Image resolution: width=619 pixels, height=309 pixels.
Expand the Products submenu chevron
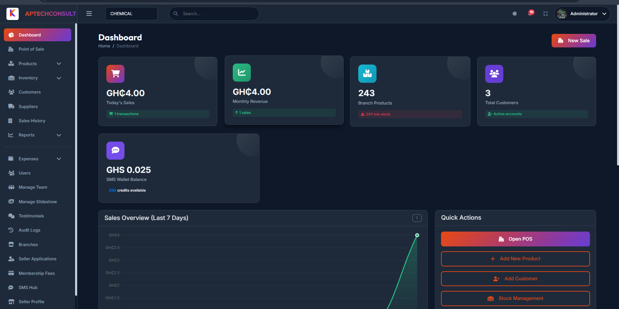pos(59,64)
